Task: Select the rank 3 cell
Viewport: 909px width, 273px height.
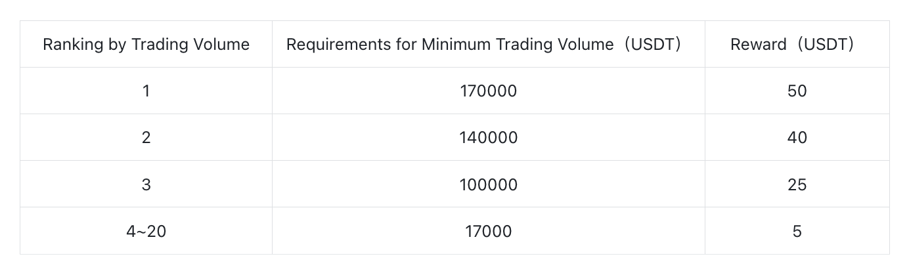Action: (146, 184)
